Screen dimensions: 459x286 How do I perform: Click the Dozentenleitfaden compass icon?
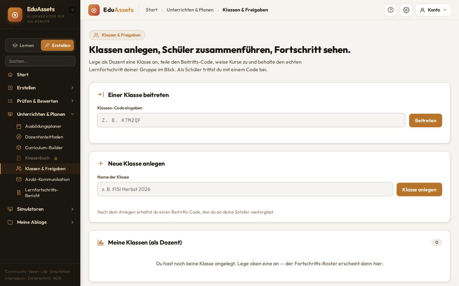click(19, 137)
